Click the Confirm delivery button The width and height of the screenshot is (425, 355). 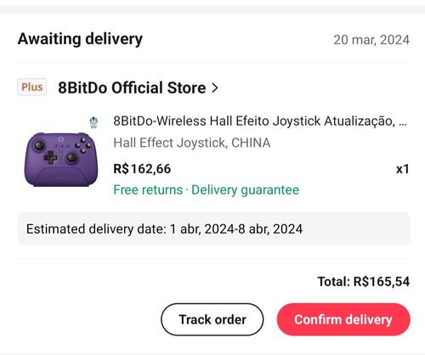pos(343,319)
